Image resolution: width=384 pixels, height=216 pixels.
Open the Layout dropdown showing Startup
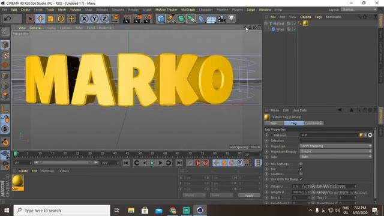tap(359, 10)
